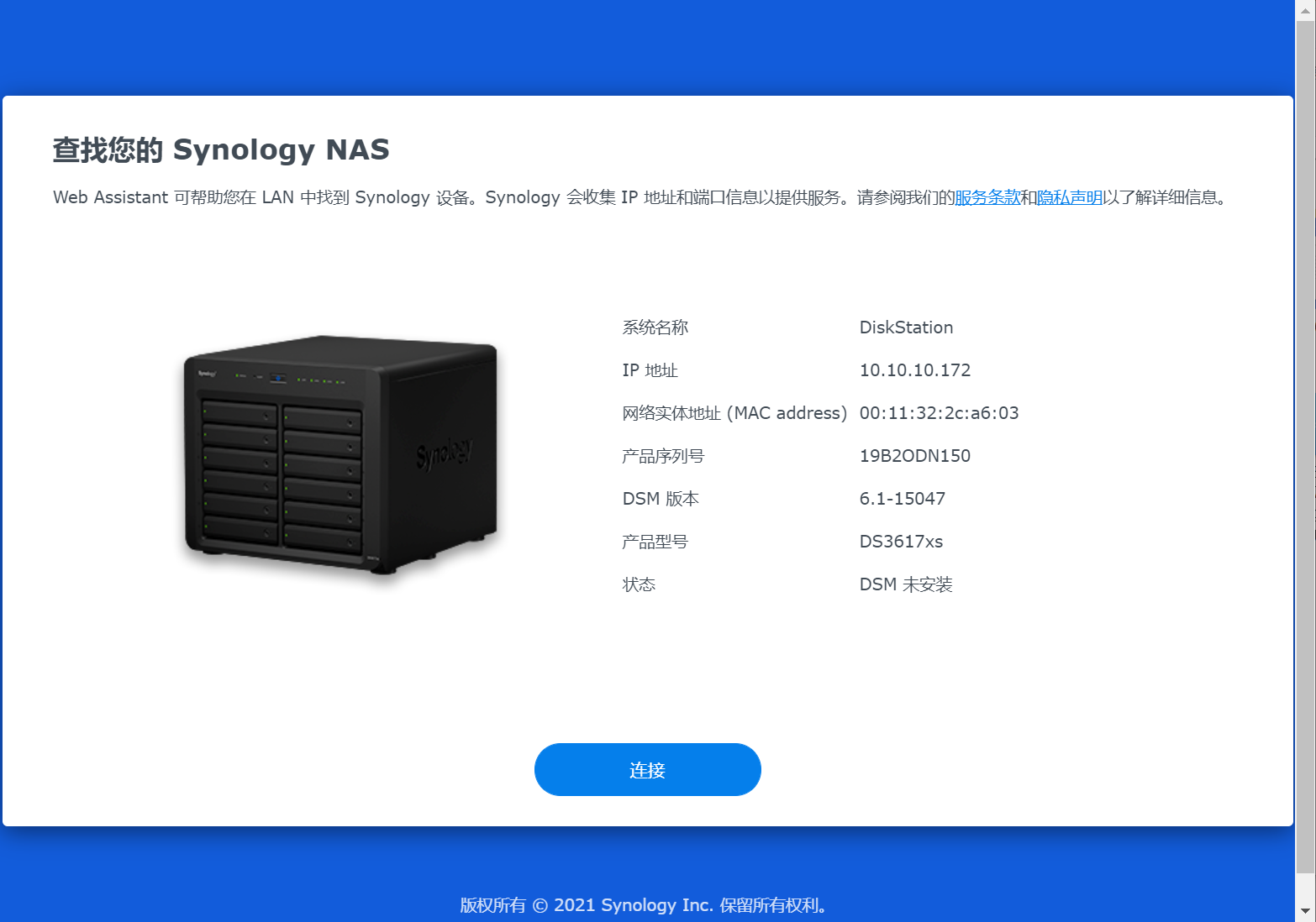This screenshot has width=1316, height=922.
Task: Click the scrollbar down arrow
Action: click(x=1305, y=911)
